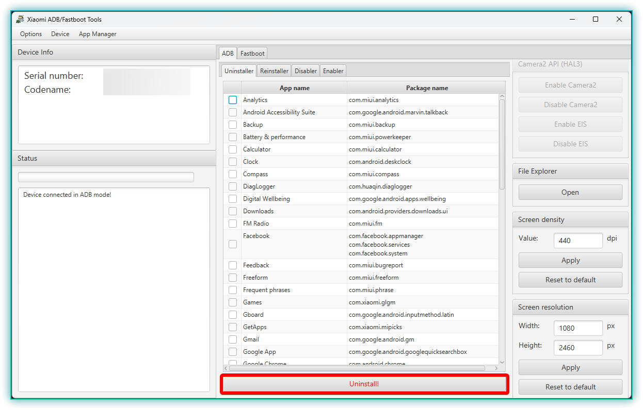Viewport: 643px width, 410px height.
Task: Tick the Facebook checkbox
Action: tap(233, 244)
